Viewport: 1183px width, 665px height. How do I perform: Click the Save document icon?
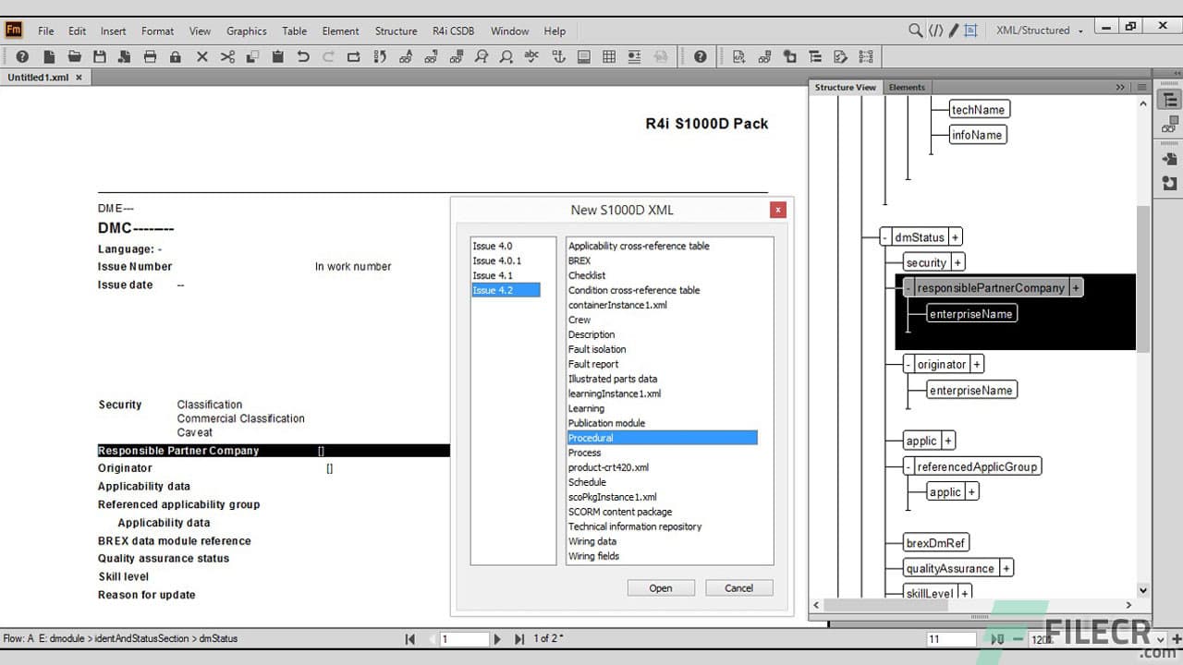coord(101,56)
